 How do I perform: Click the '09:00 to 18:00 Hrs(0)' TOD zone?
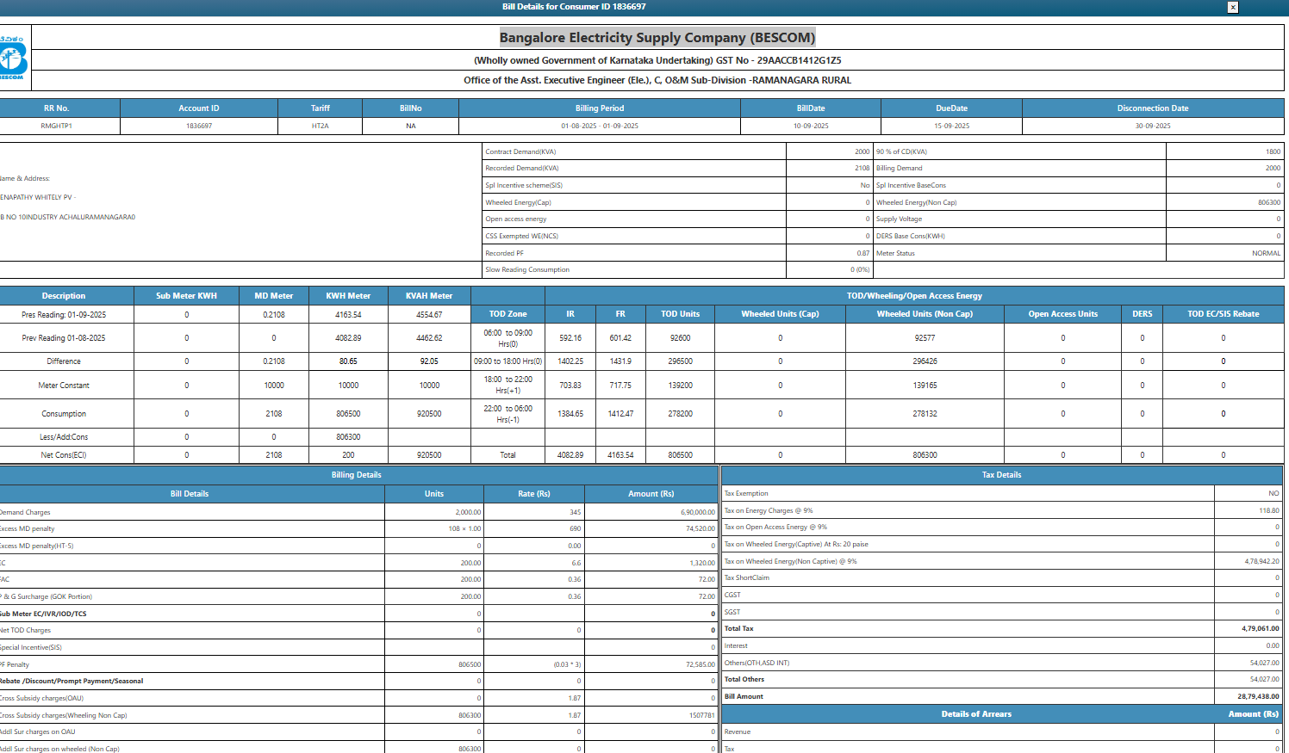[508, 361]
